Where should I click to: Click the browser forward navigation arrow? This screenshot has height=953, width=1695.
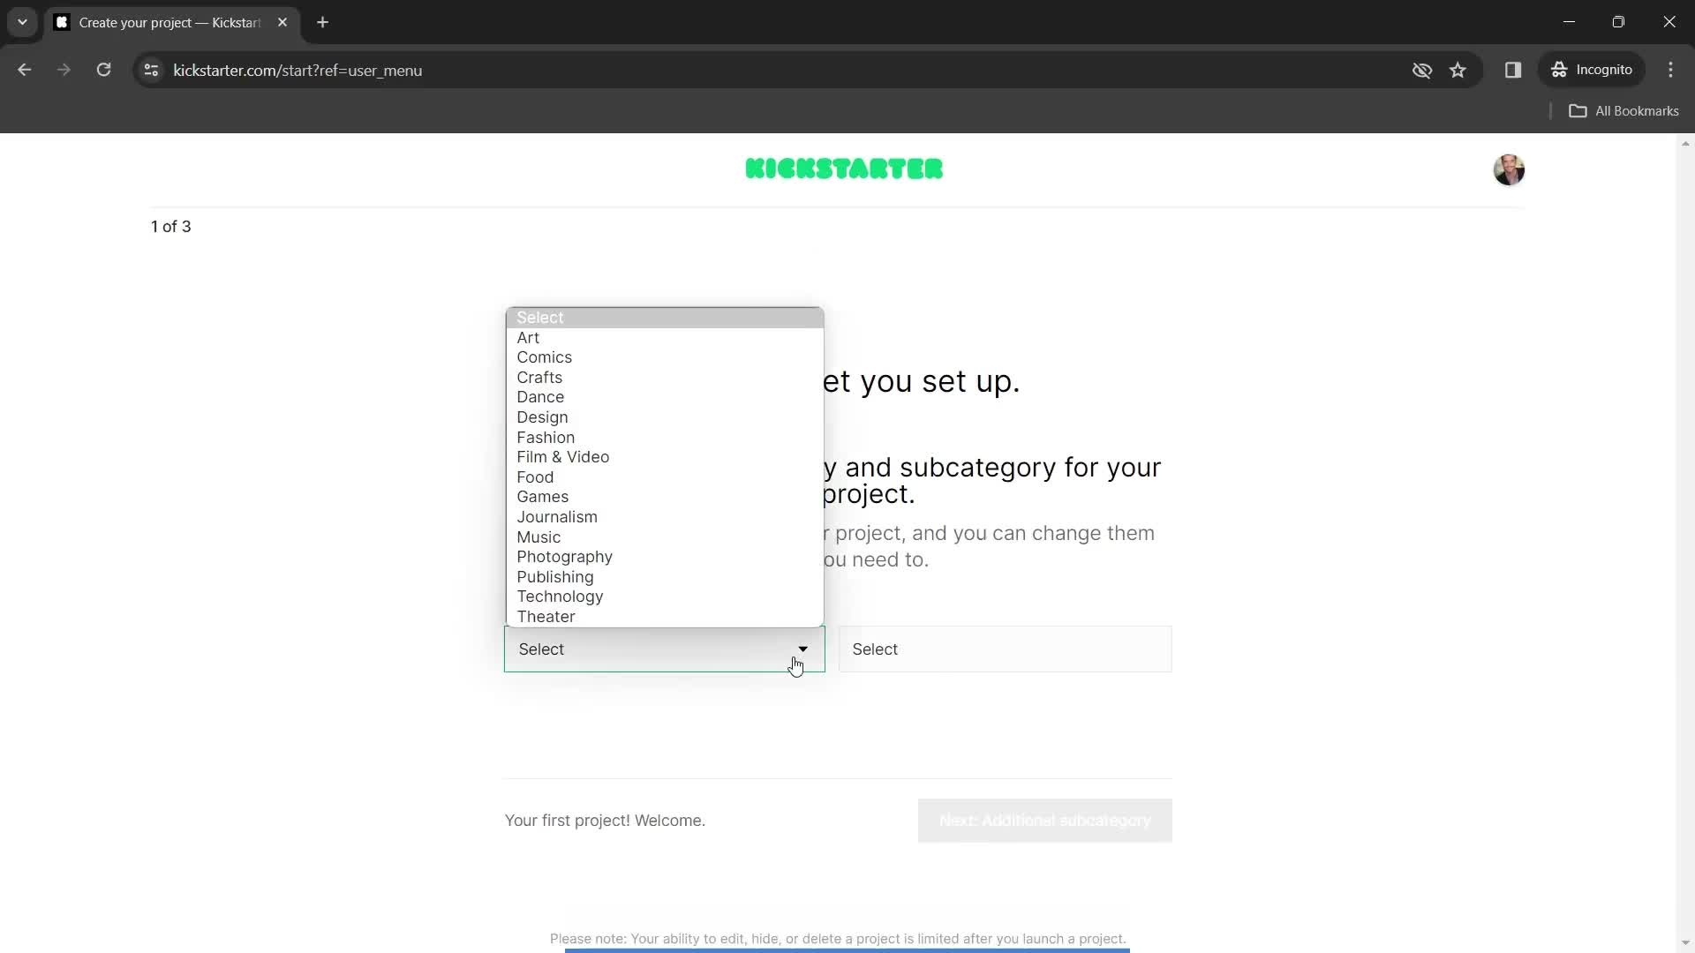click(x=63, y=70)
